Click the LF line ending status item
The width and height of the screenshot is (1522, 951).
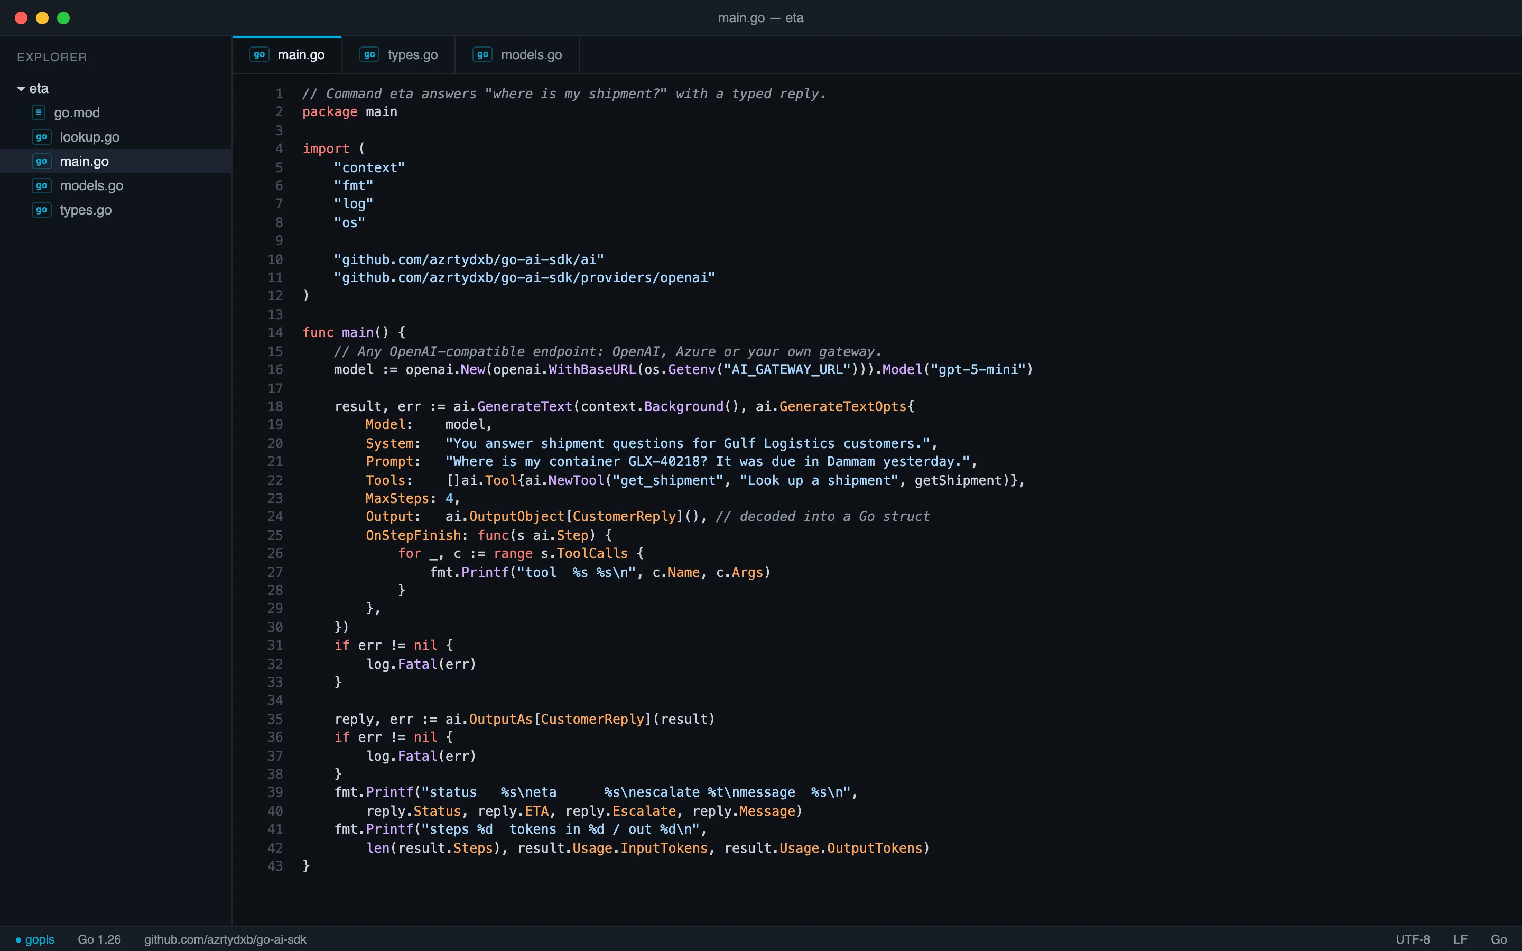pos(1460,940)
